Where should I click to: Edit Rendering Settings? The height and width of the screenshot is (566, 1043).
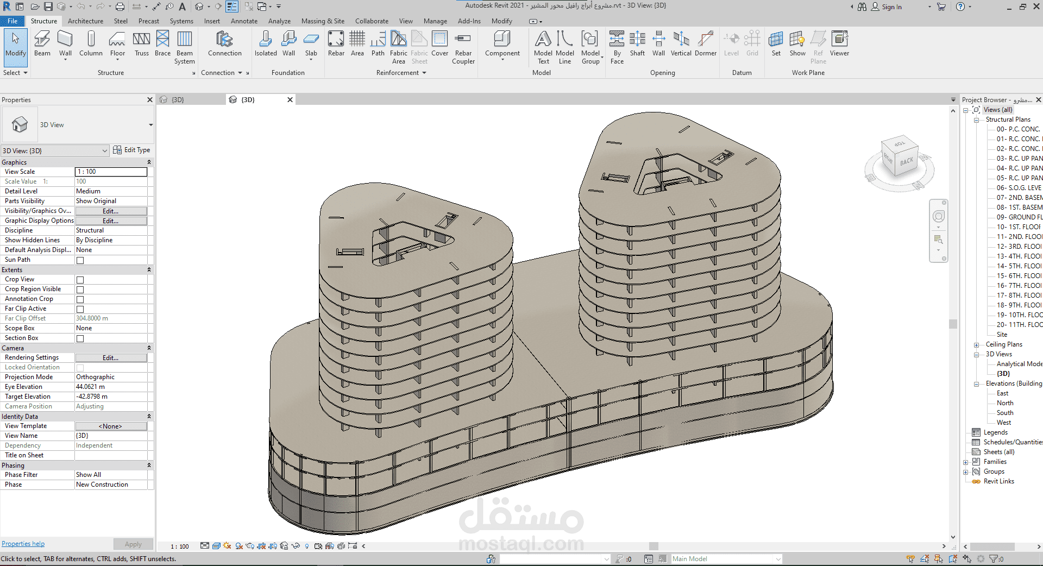pyautogui.click(x=111, y=358)
